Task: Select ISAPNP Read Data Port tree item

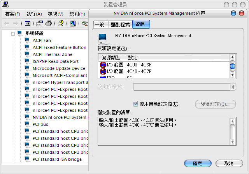Action: (56, 61)
